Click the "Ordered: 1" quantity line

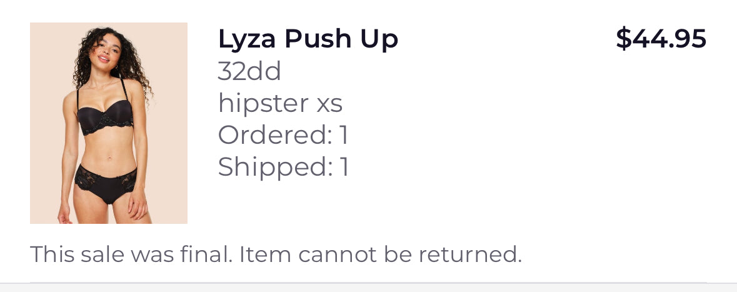tap(283, 135)
